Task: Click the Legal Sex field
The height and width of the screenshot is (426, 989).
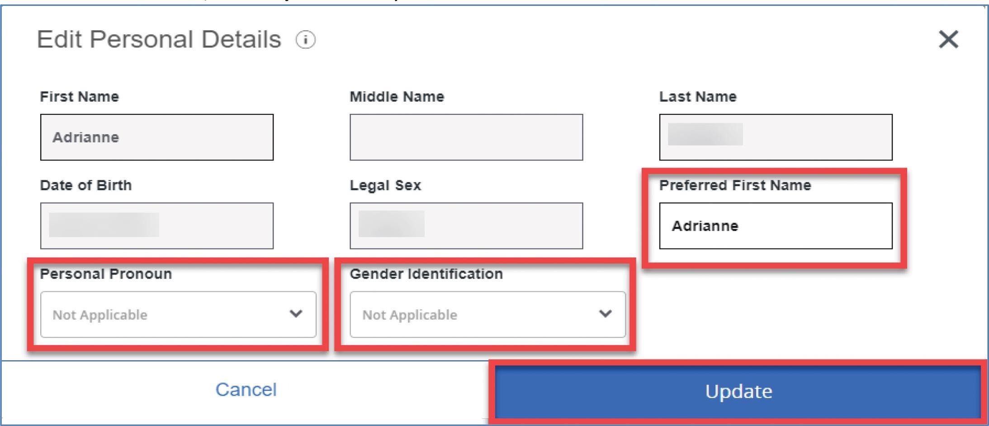Action: (x=466, y=226)
